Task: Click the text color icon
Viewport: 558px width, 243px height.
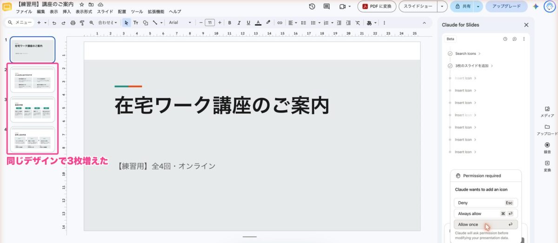Action: tap(258, 22)
